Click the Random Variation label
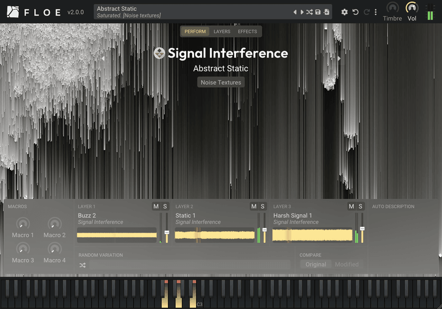Screen dimensions: 442x309 101,255
